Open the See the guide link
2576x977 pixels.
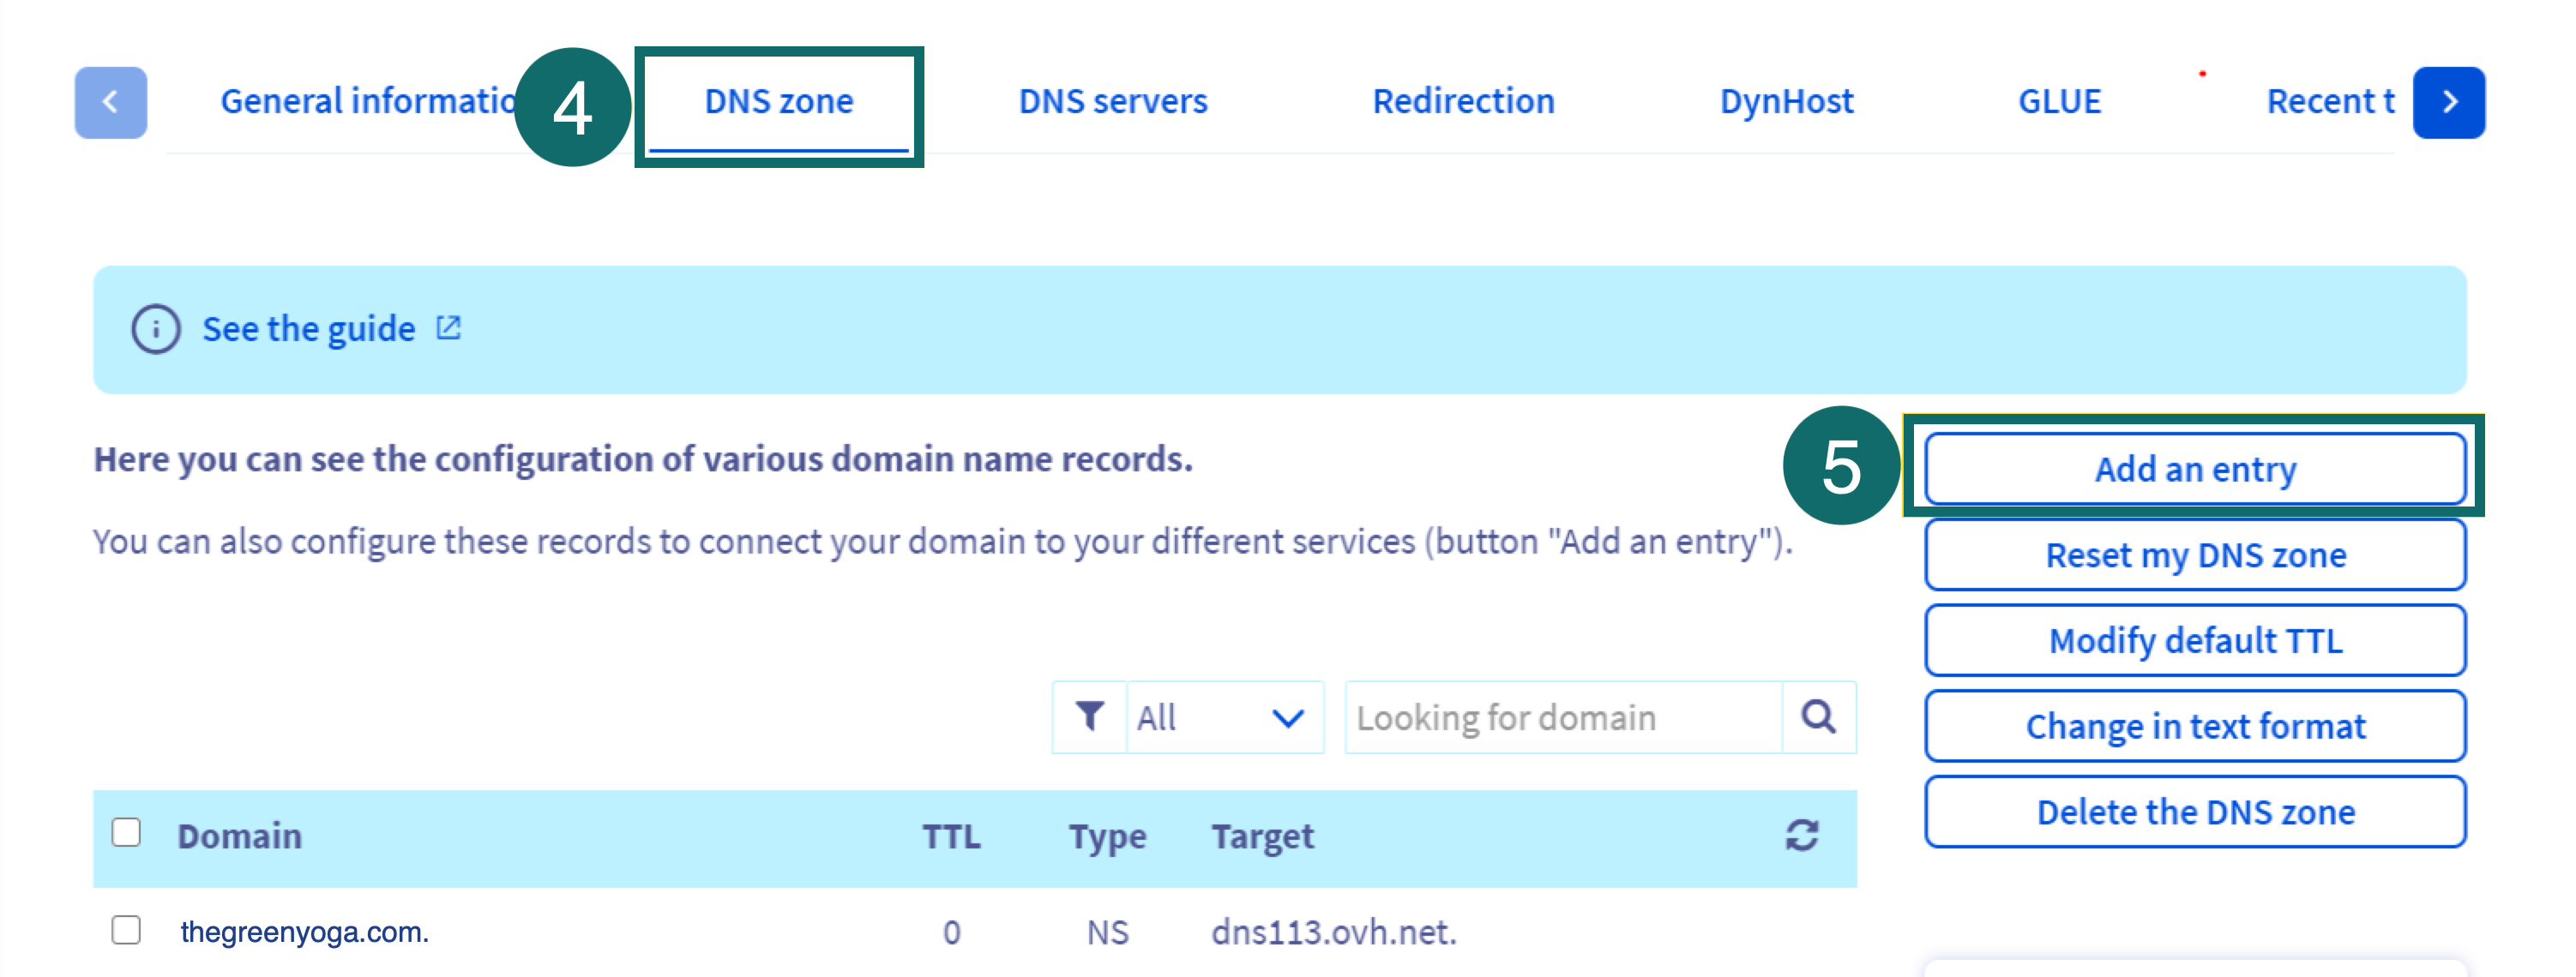[308, 330]
